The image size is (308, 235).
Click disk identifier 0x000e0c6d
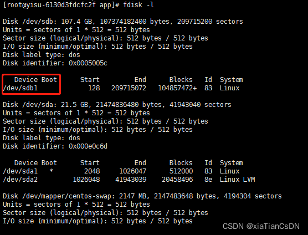[x=88, y=146]
